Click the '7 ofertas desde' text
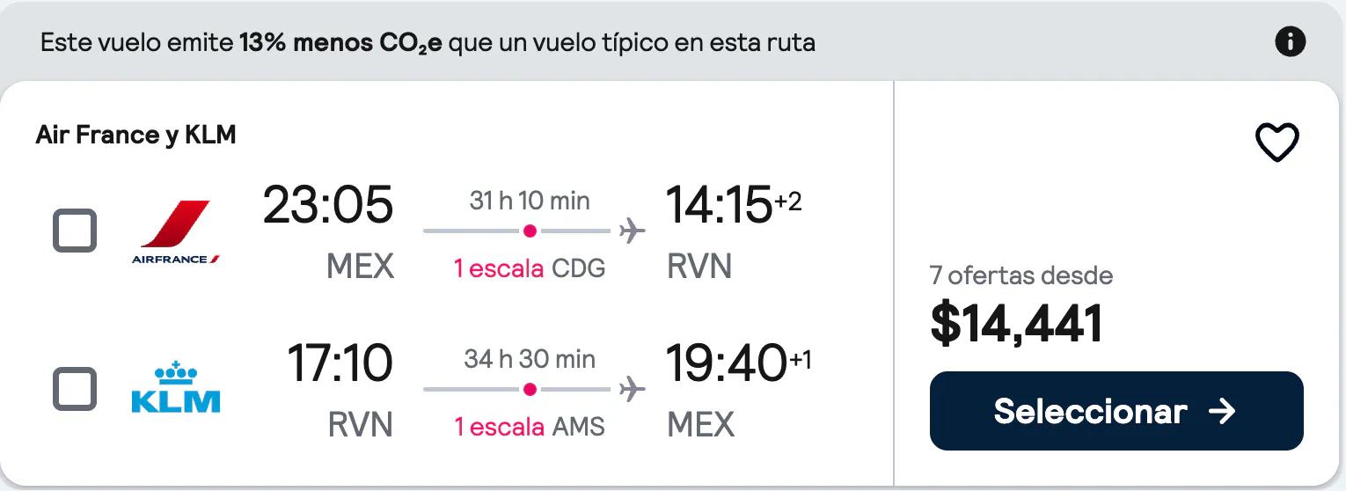 click(x=1021, y=275)
